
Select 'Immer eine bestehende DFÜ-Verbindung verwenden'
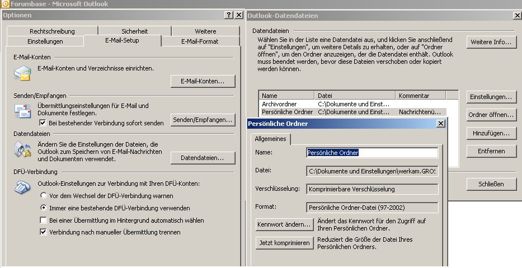pyautogui.click(x=43, y=208)
